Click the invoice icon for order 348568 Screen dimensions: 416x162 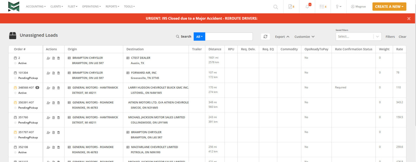pyautogui.click(x=58, y=88)
